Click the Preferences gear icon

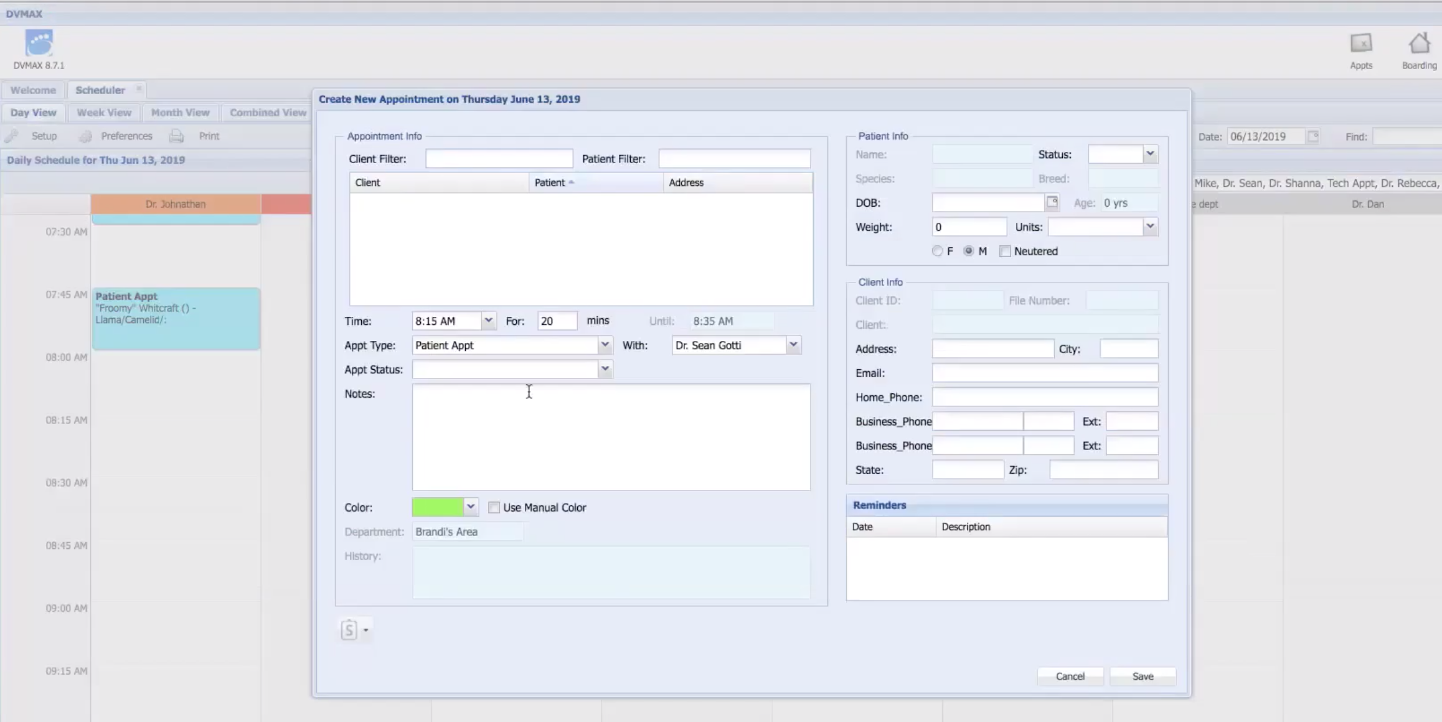pos(86,136)
